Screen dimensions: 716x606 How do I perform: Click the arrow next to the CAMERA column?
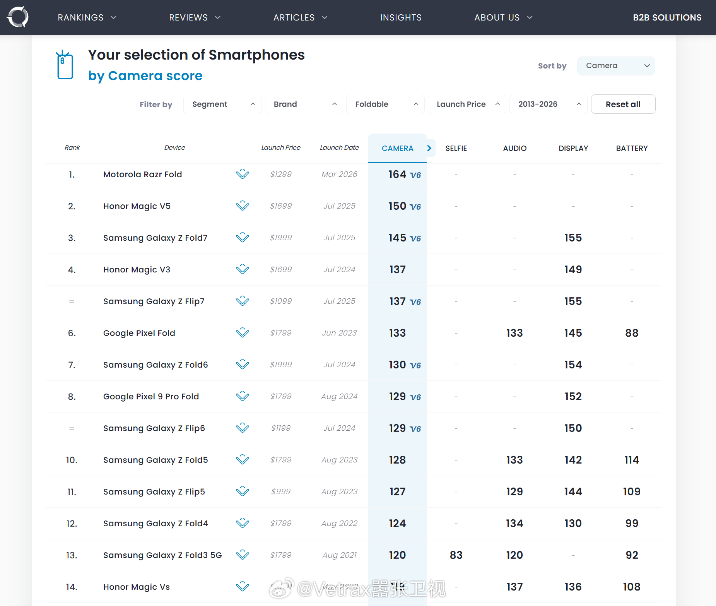coord(429,148)
